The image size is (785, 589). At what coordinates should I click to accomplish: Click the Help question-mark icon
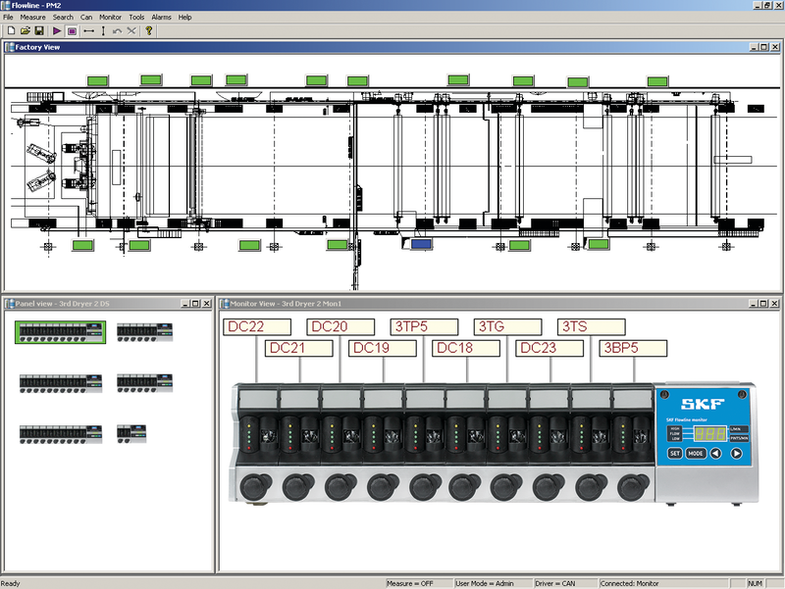point(149,32)
